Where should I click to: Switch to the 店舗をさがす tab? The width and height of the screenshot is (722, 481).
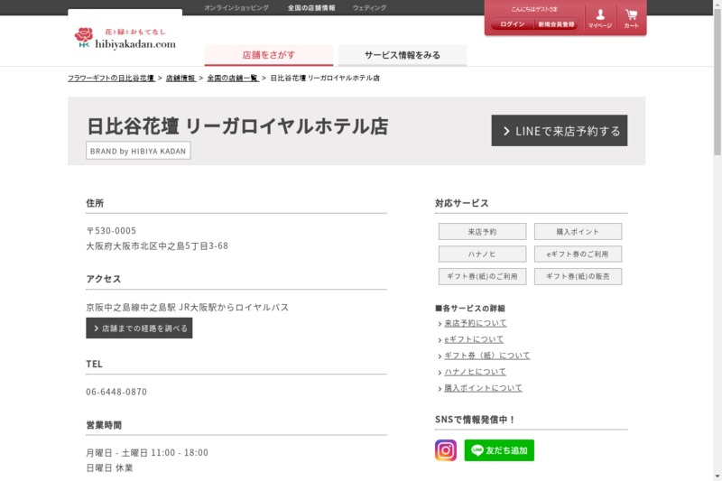click(268, 55)
